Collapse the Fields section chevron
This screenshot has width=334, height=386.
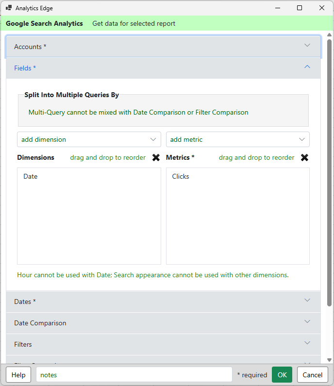tap(307, 67)
